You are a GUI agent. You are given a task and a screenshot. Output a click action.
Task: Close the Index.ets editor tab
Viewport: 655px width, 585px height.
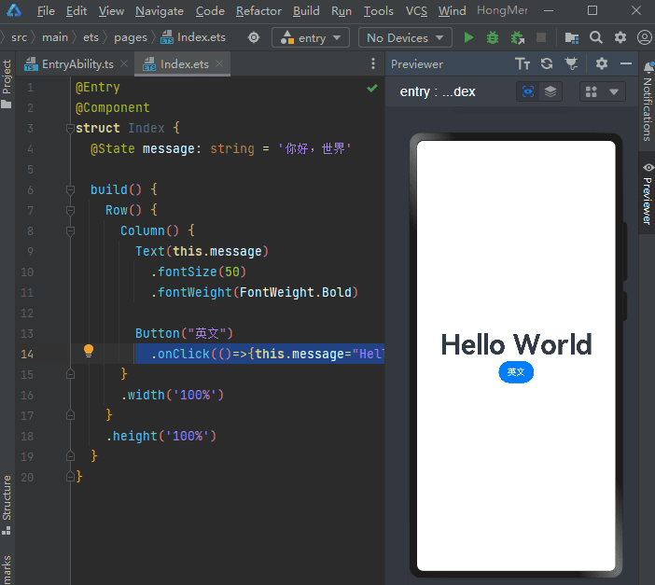click(x=219, y=64)
